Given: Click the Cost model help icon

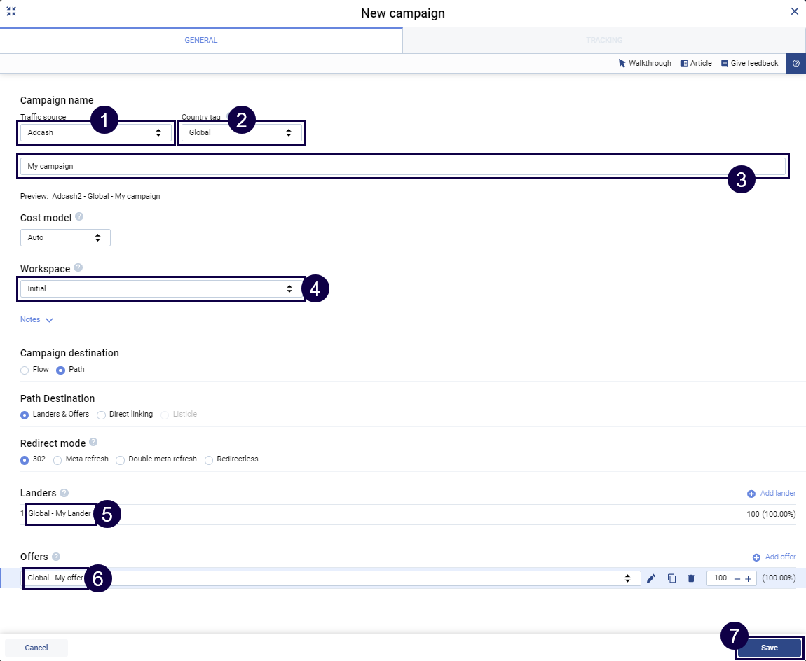Looking at the screenshot, I should point(79,217).
